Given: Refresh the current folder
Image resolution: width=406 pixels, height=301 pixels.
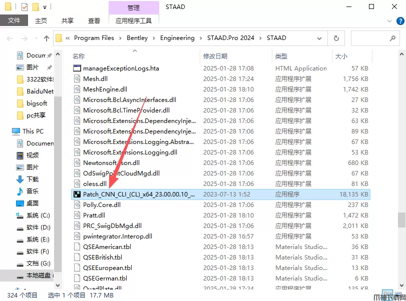Looking at the screenshot, I should pos(336,38).
